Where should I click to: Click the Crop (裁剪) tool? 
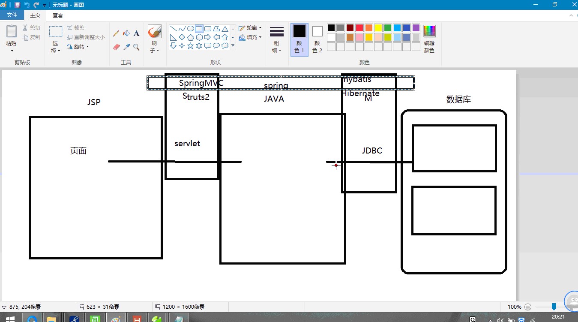pos(75,28)
